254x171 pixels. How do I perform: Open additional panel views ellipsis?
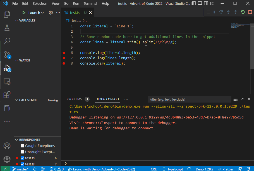(126, 99)
